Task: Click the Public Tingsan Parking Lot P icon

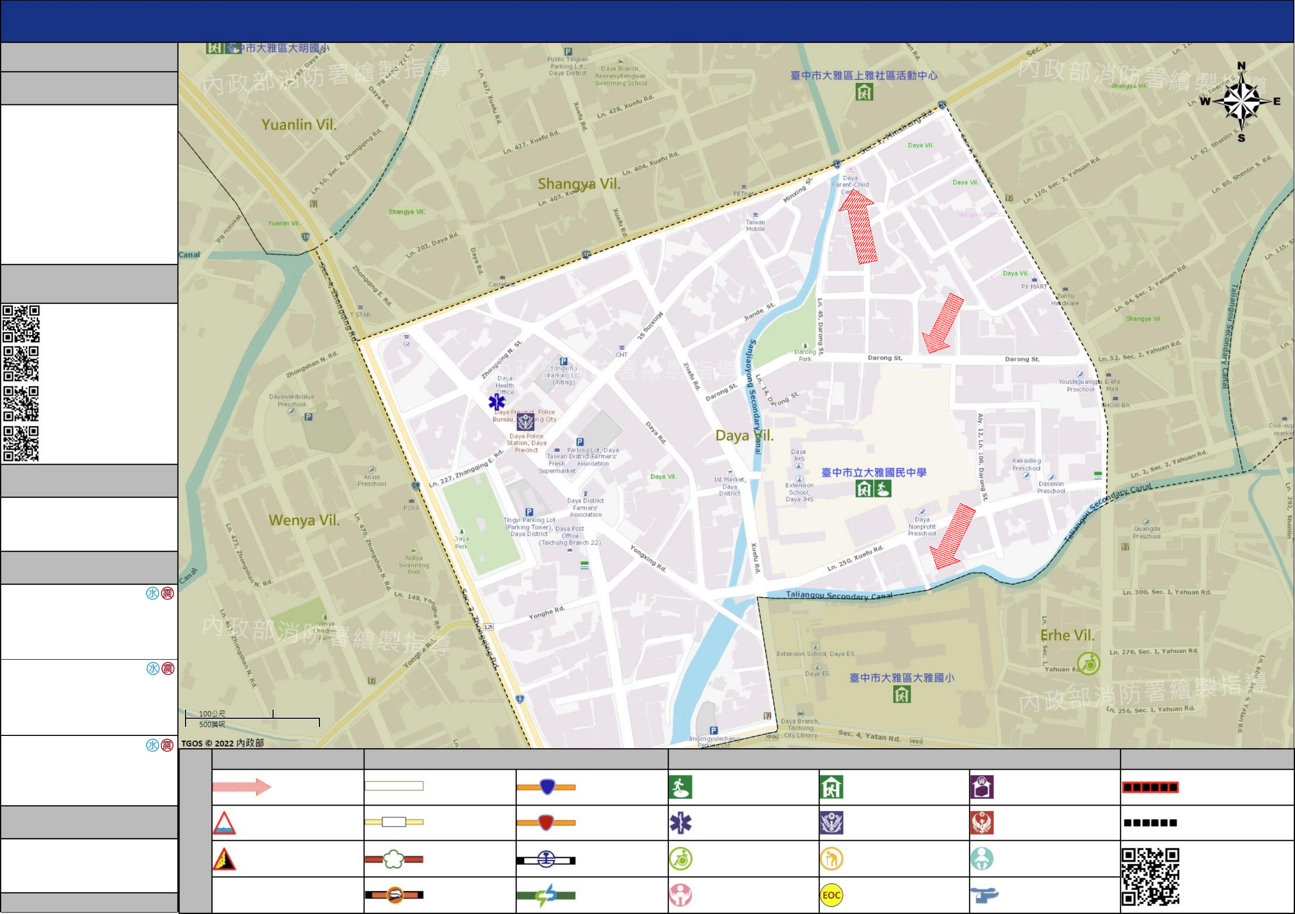Action: [568, 51]
